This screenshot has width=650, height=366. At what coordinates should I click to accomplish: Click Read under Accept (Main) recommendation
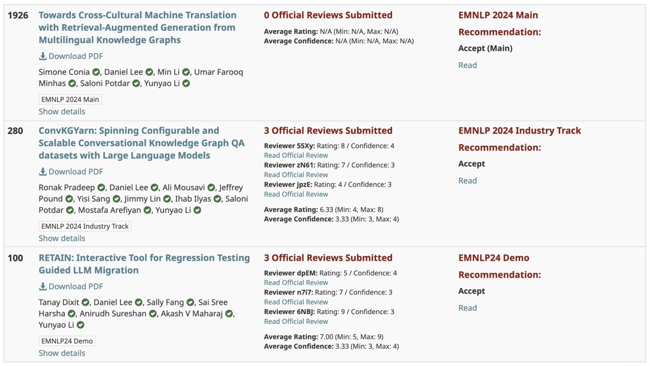(x=467, y=65)
